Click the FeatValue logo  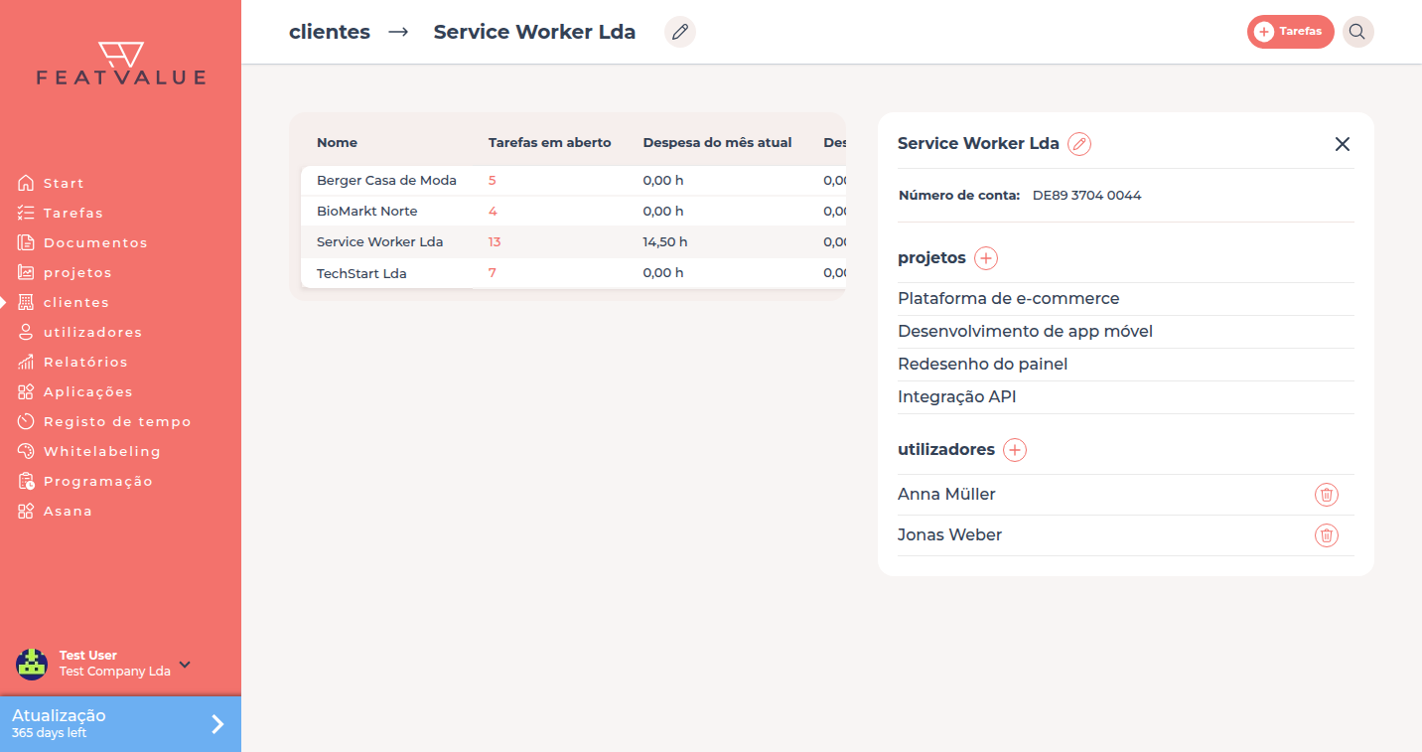pos(121,64)
